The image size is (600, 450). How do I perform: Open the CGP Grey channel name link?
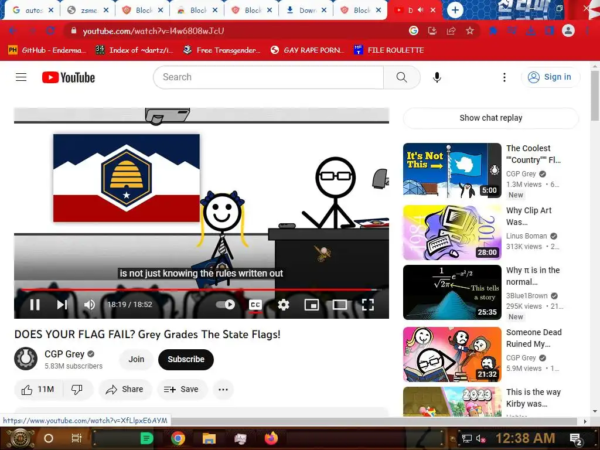[x=64, y=354]
